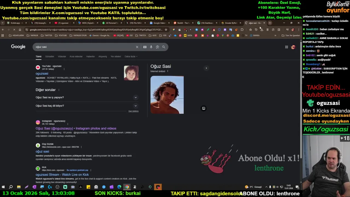Open the on-screen keyboard input tool

pos(145,47)
